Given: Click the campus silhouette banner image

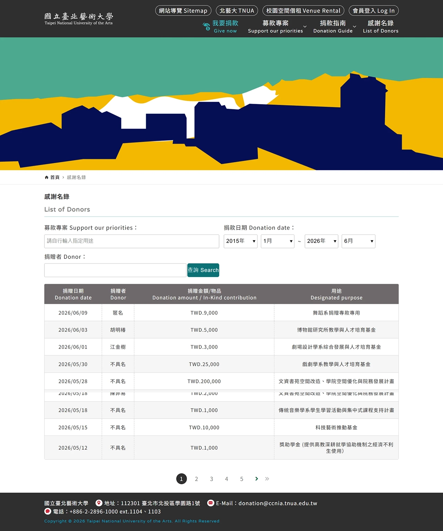Looking at the screenshot, I should pyautogui.click(x=221, y=104).
